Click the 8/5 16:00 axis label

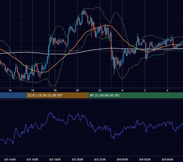(x=33, y=159)
